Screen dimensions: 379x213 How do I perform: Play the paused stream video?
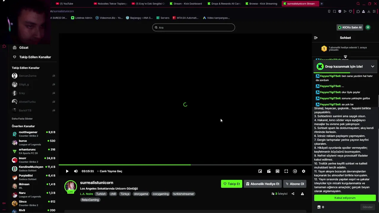tap(67, 171)
